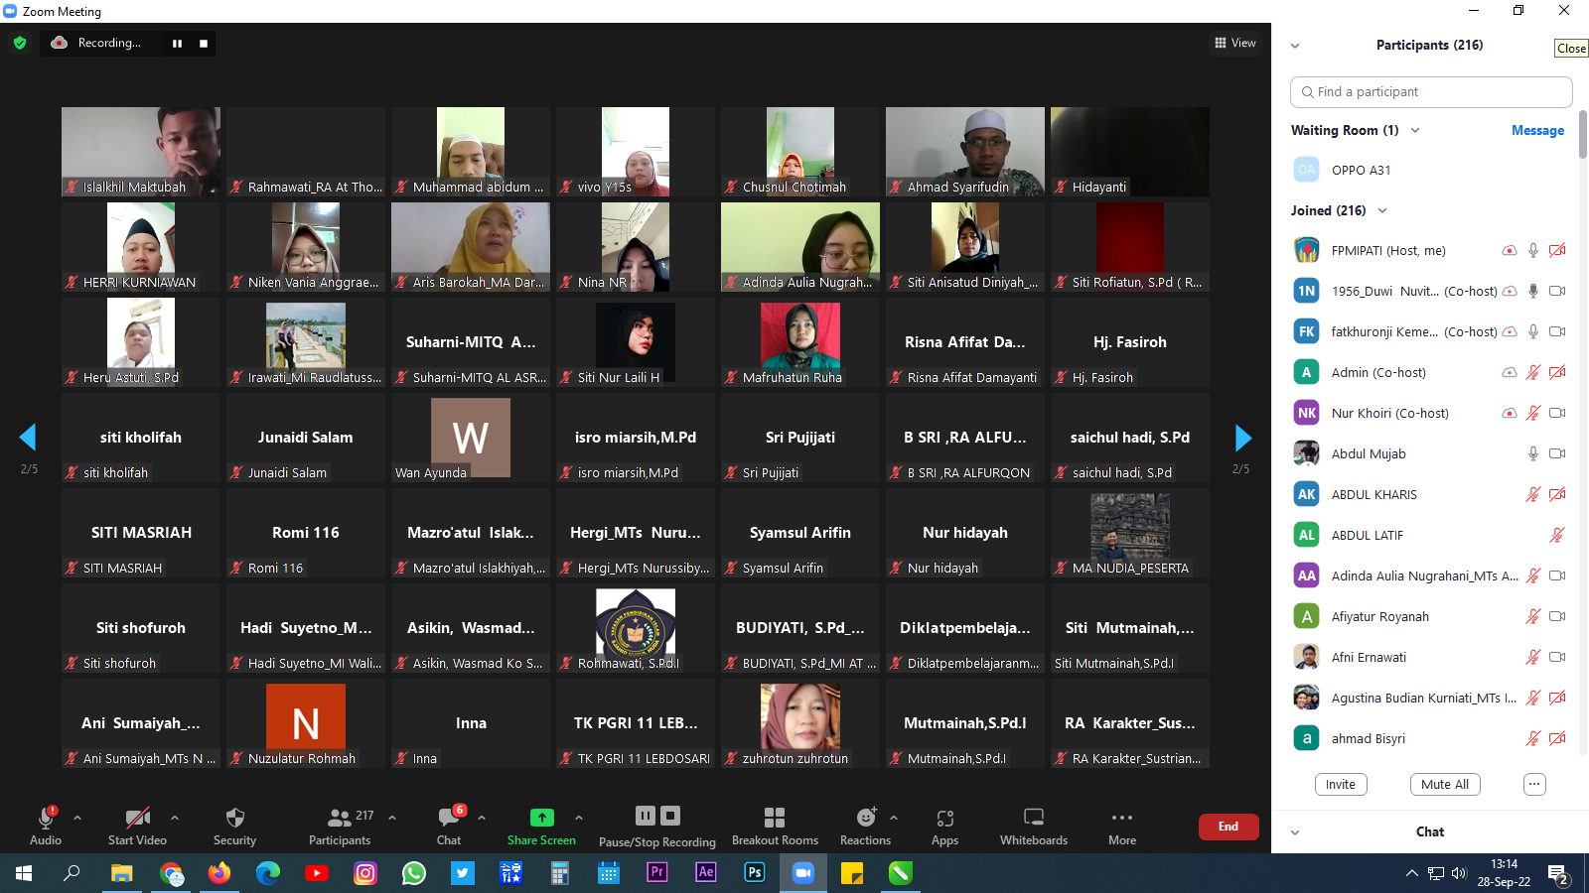1589x893 pixels.
Task: Click Share Screen green icon
Action: (x=541, y=819)
